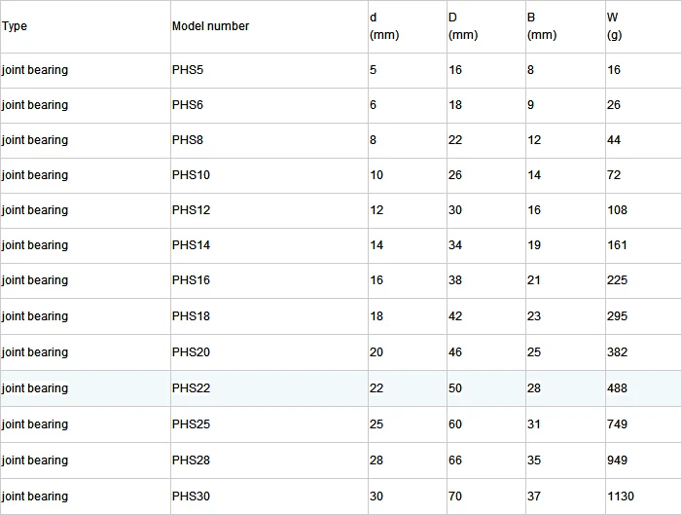The height and width of the screenshot is (515, 681).
Task: Click the PHS8 model number
Action: tap(188, 140)
